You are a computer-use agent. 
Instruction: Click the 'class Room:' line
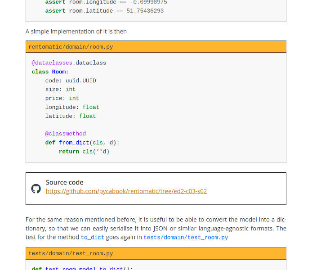50,72
